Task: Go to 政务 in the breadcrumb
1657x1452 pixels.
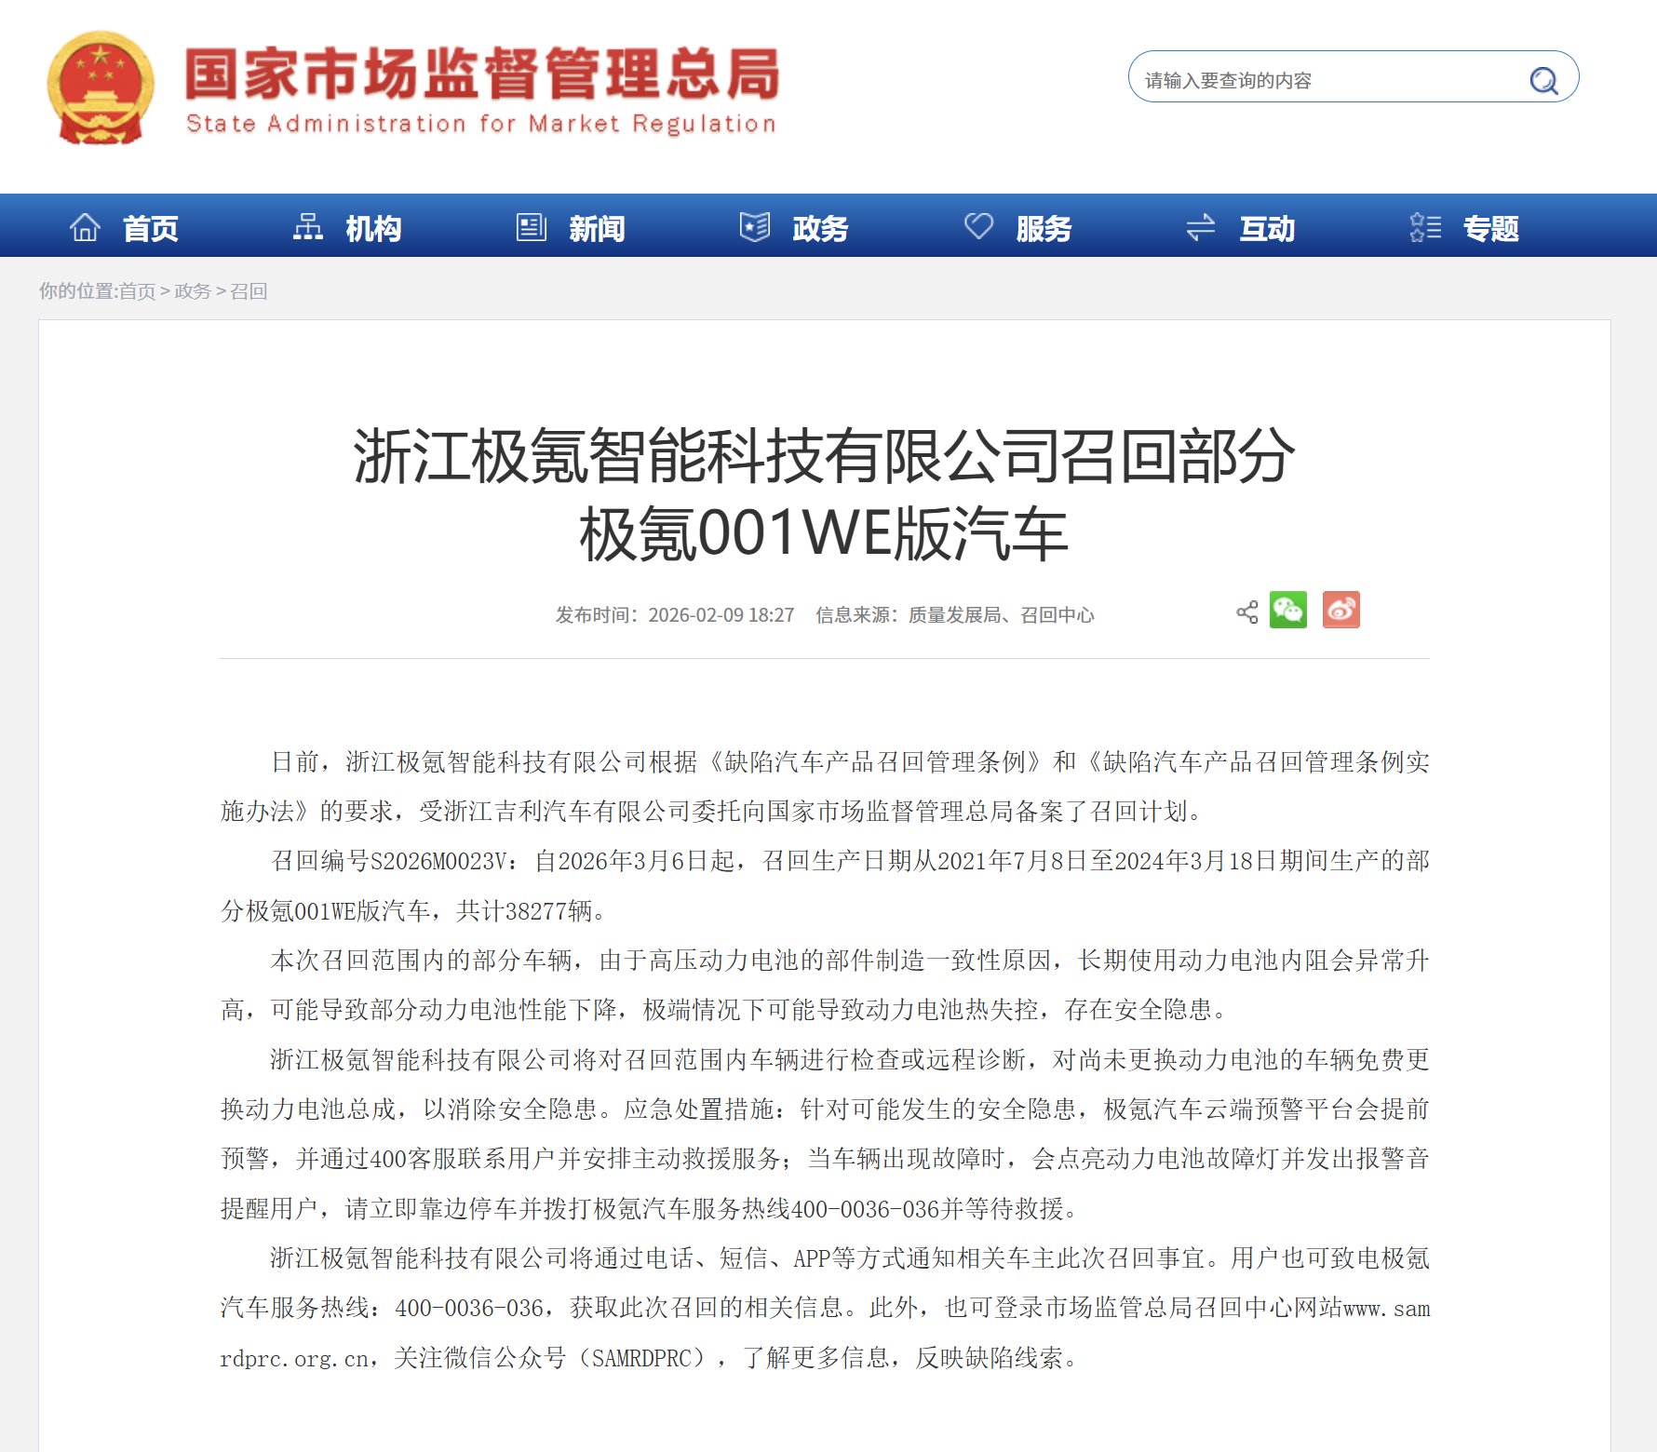Action: (x=193, y=291)
